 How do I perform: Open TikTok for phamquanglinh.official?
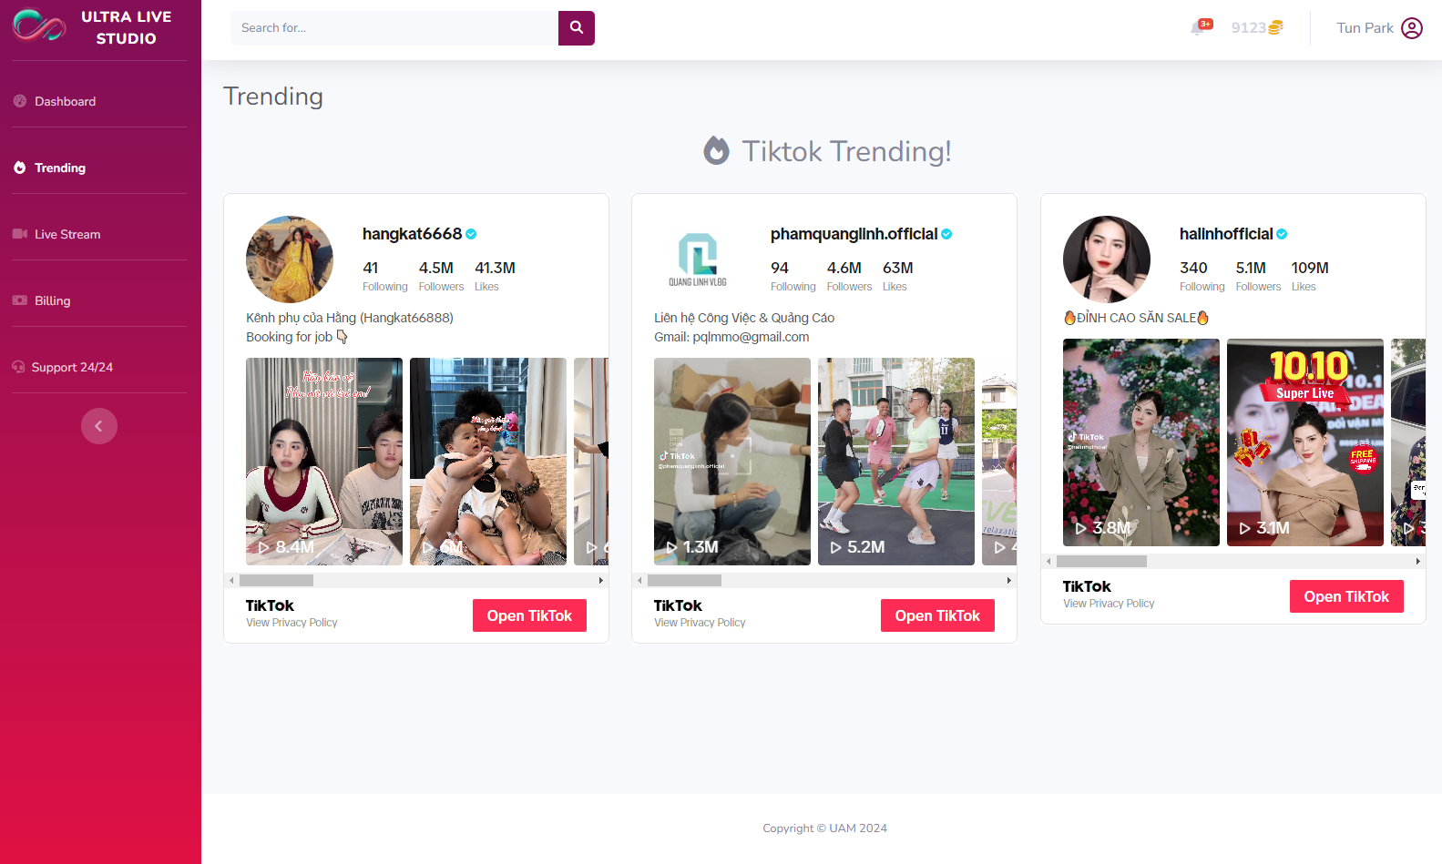(937, 615)
